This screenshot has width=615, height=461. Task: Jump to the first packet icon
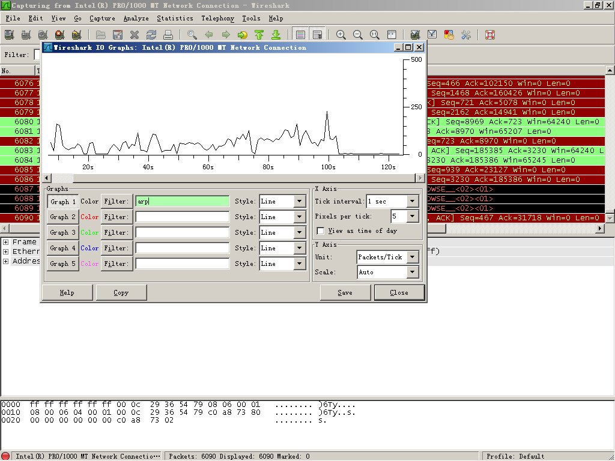259,35
